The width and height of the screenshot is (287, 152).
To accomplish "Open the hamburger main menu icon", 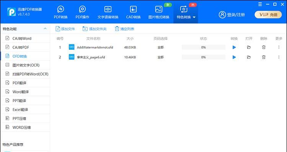I will 260,4.
